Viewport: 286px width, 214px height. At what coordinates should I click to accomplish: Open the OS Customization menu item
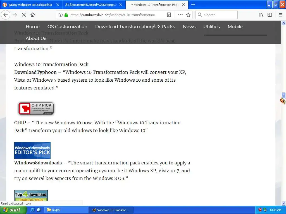click(x=67, y=26)
